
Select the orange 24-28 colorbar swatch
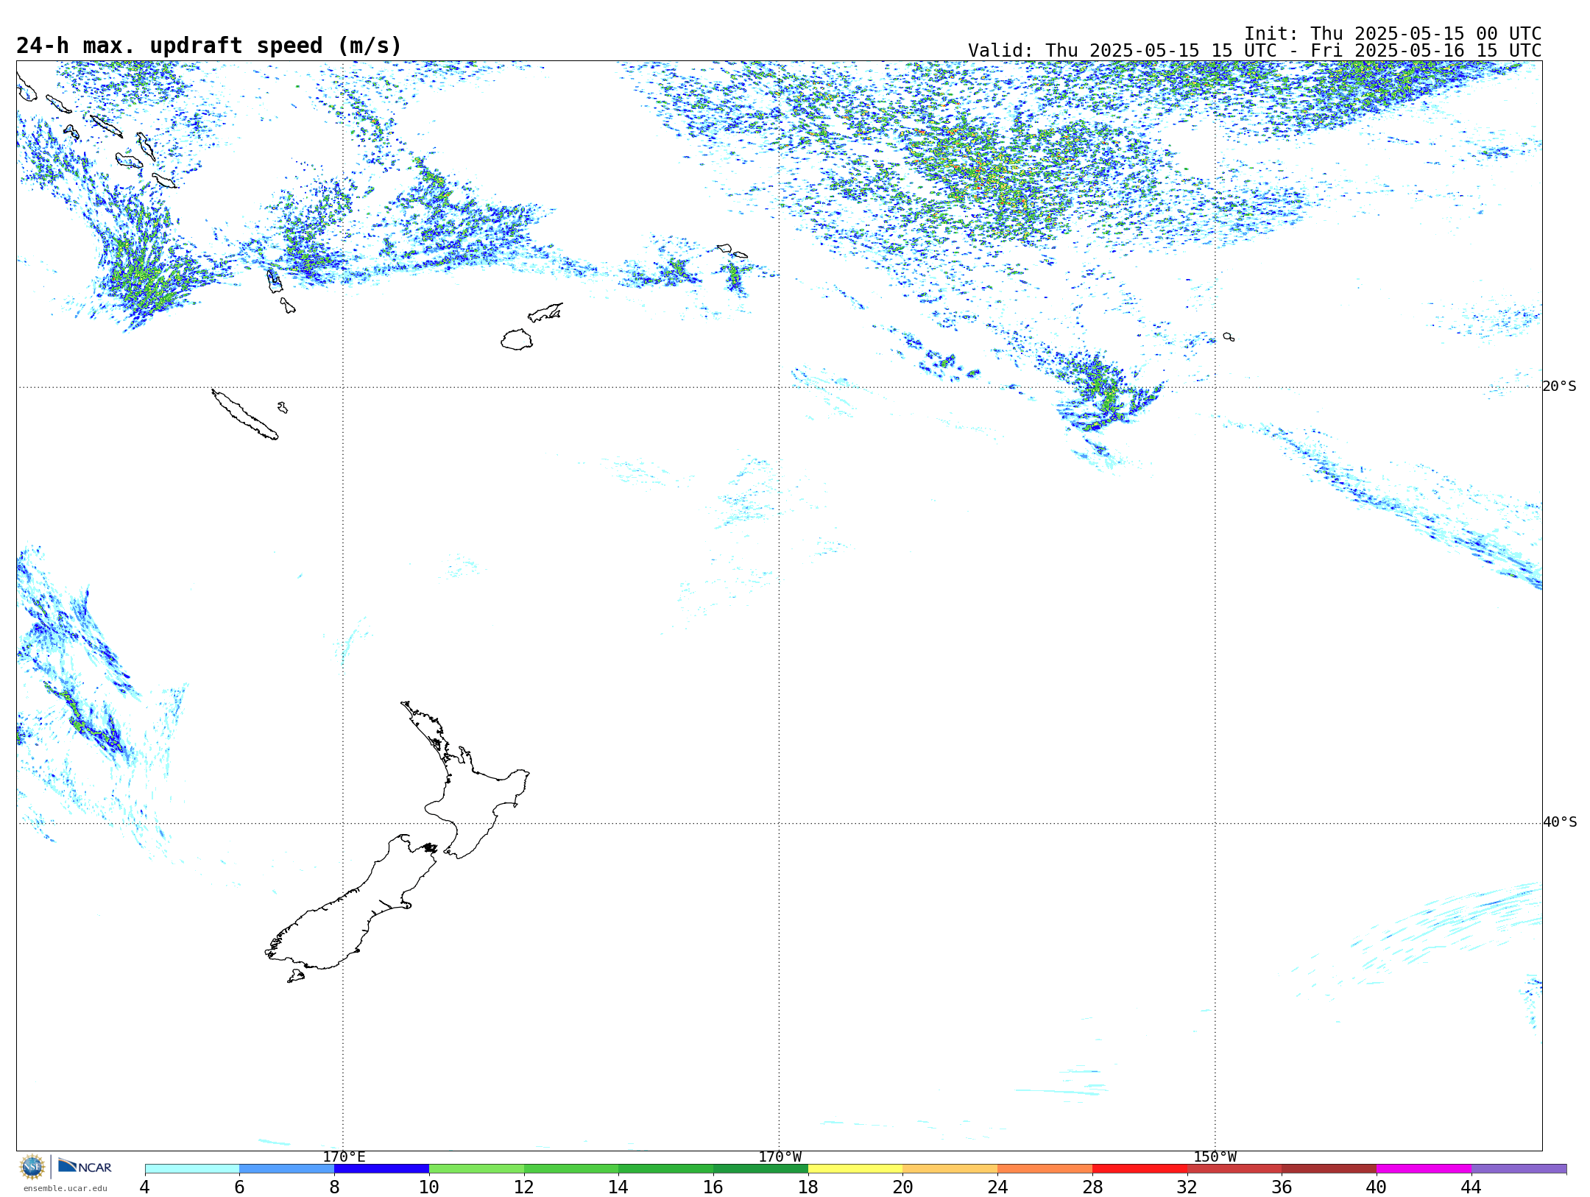coord(1045,1168)
